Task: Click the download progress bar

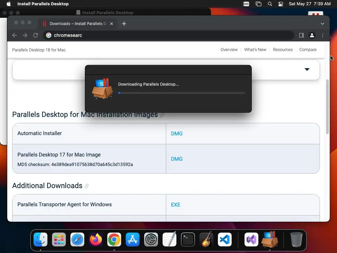Action: 181,93
